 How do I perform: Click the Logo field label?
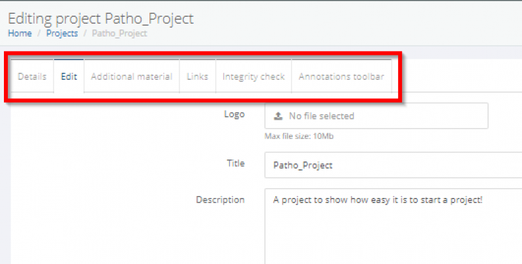[x=234, y=114]
